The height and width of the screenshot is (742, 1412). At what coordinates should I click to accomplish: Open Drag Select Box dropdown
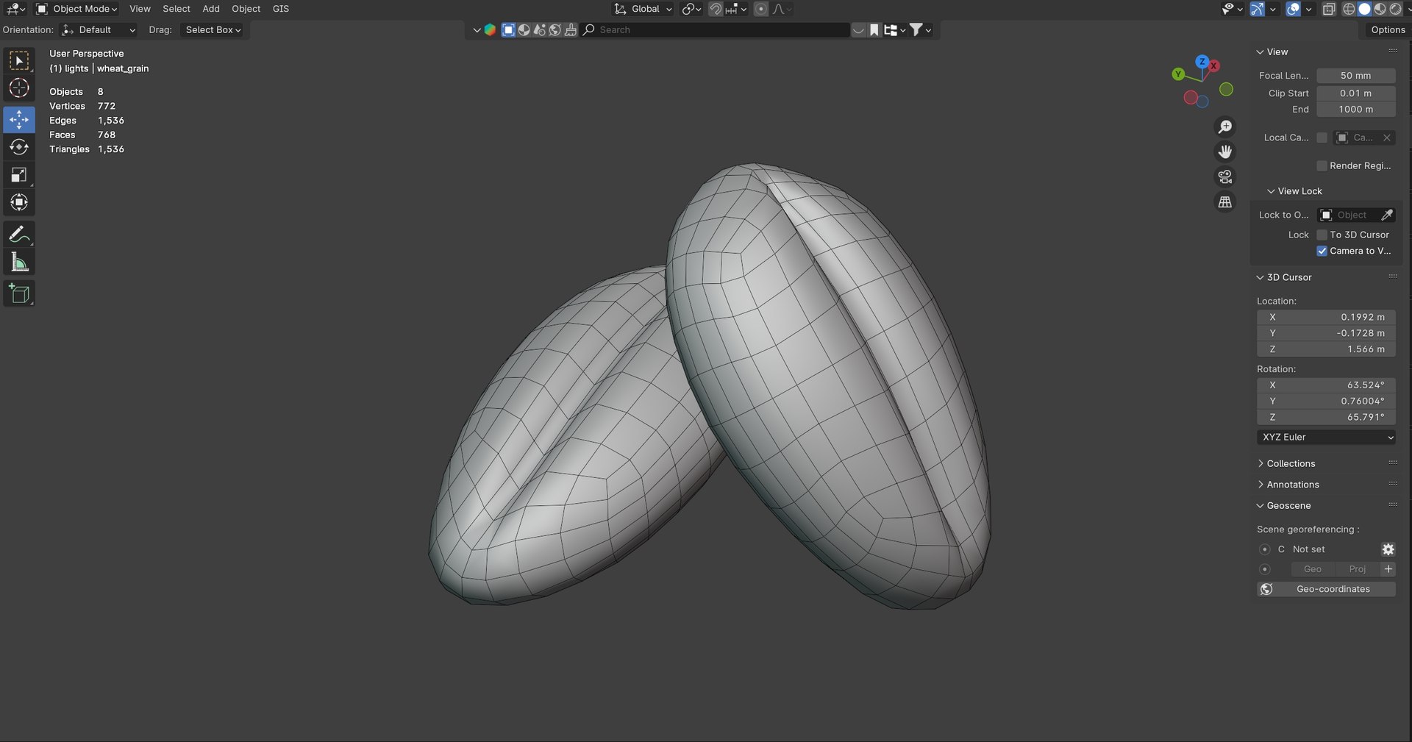[213, 30]
